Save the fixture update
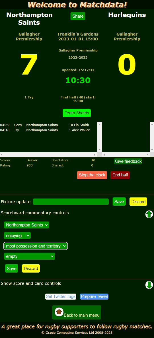This screenshot has width=154, height=338. tap(119, 201)
